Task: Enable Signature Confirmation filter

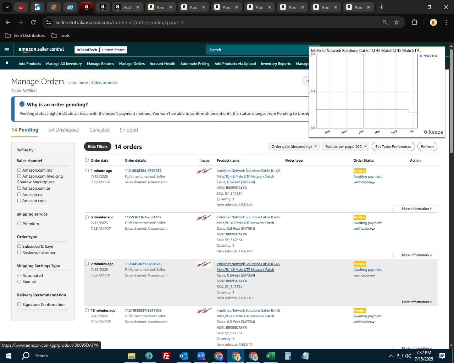Action: pyautogui.click(x=19, y=304)
